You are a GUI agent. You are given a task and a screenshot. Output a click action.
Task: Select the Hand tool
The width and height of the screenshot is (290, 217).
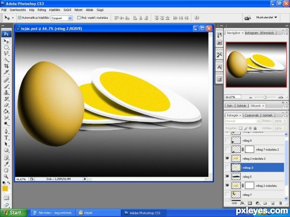[x=6, y=170]
